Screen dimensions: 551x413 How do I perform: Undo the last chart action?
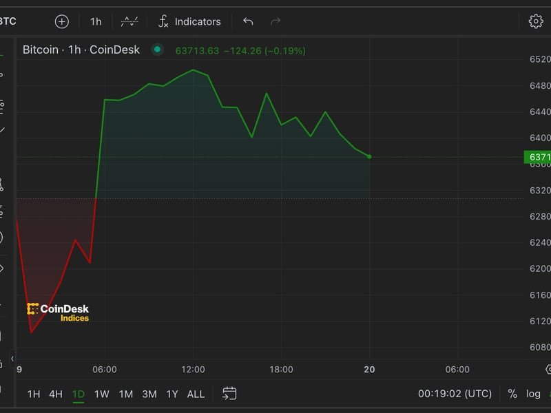pos(248,21)
